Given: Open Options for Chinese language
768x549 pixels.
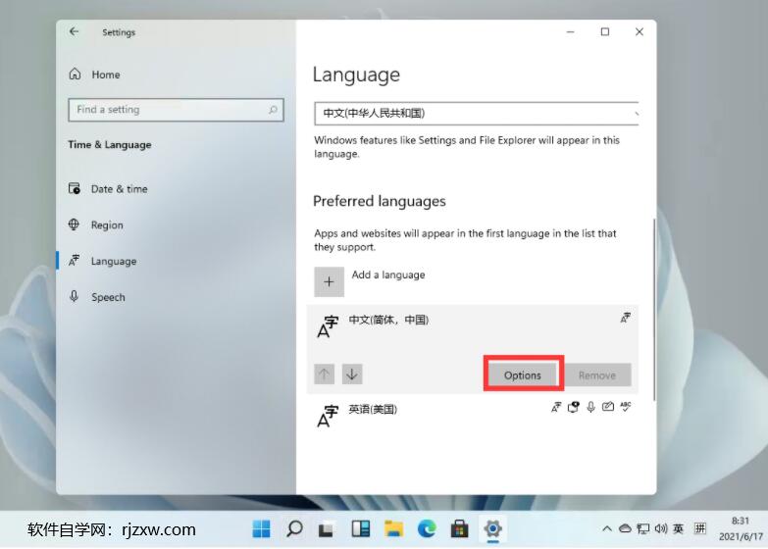Looking at the screenshot, I should coord(523,375).
